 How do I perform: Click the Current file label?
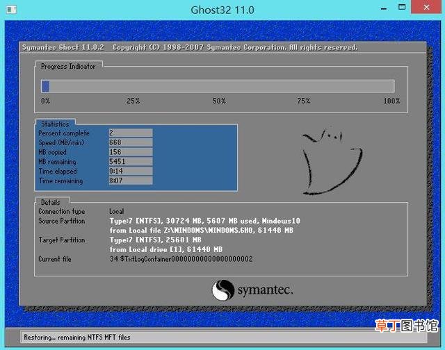tap(55, 259)
